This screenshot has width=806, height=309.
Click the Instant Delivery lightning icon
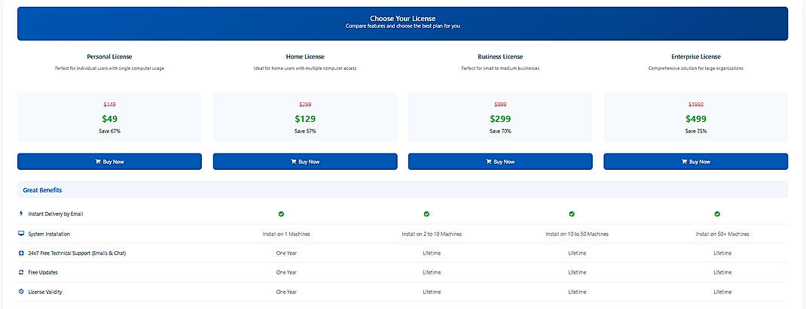(21, 214)
